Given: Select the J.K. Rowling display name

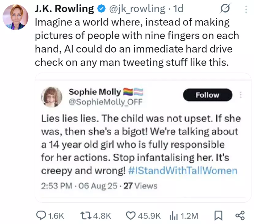Looking at the screenshot, I should 65,9.
